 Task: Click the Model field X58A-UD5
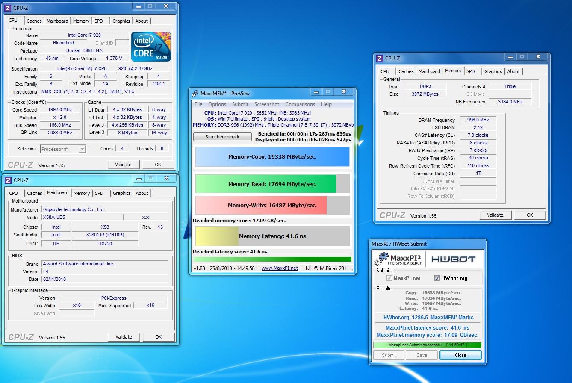pos(82,217)
